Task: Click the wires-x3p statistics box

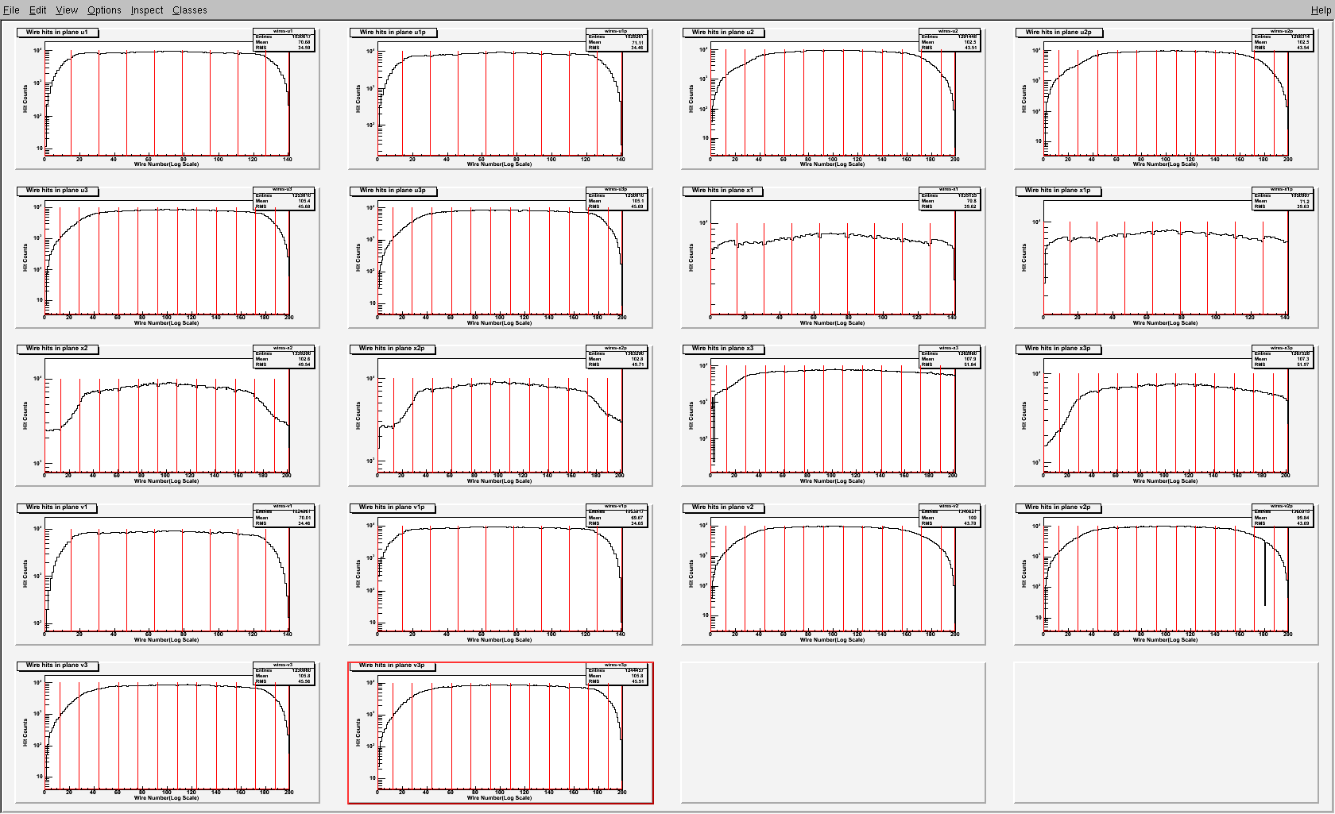Action: pyautogui.click(x=1282, y=357)
